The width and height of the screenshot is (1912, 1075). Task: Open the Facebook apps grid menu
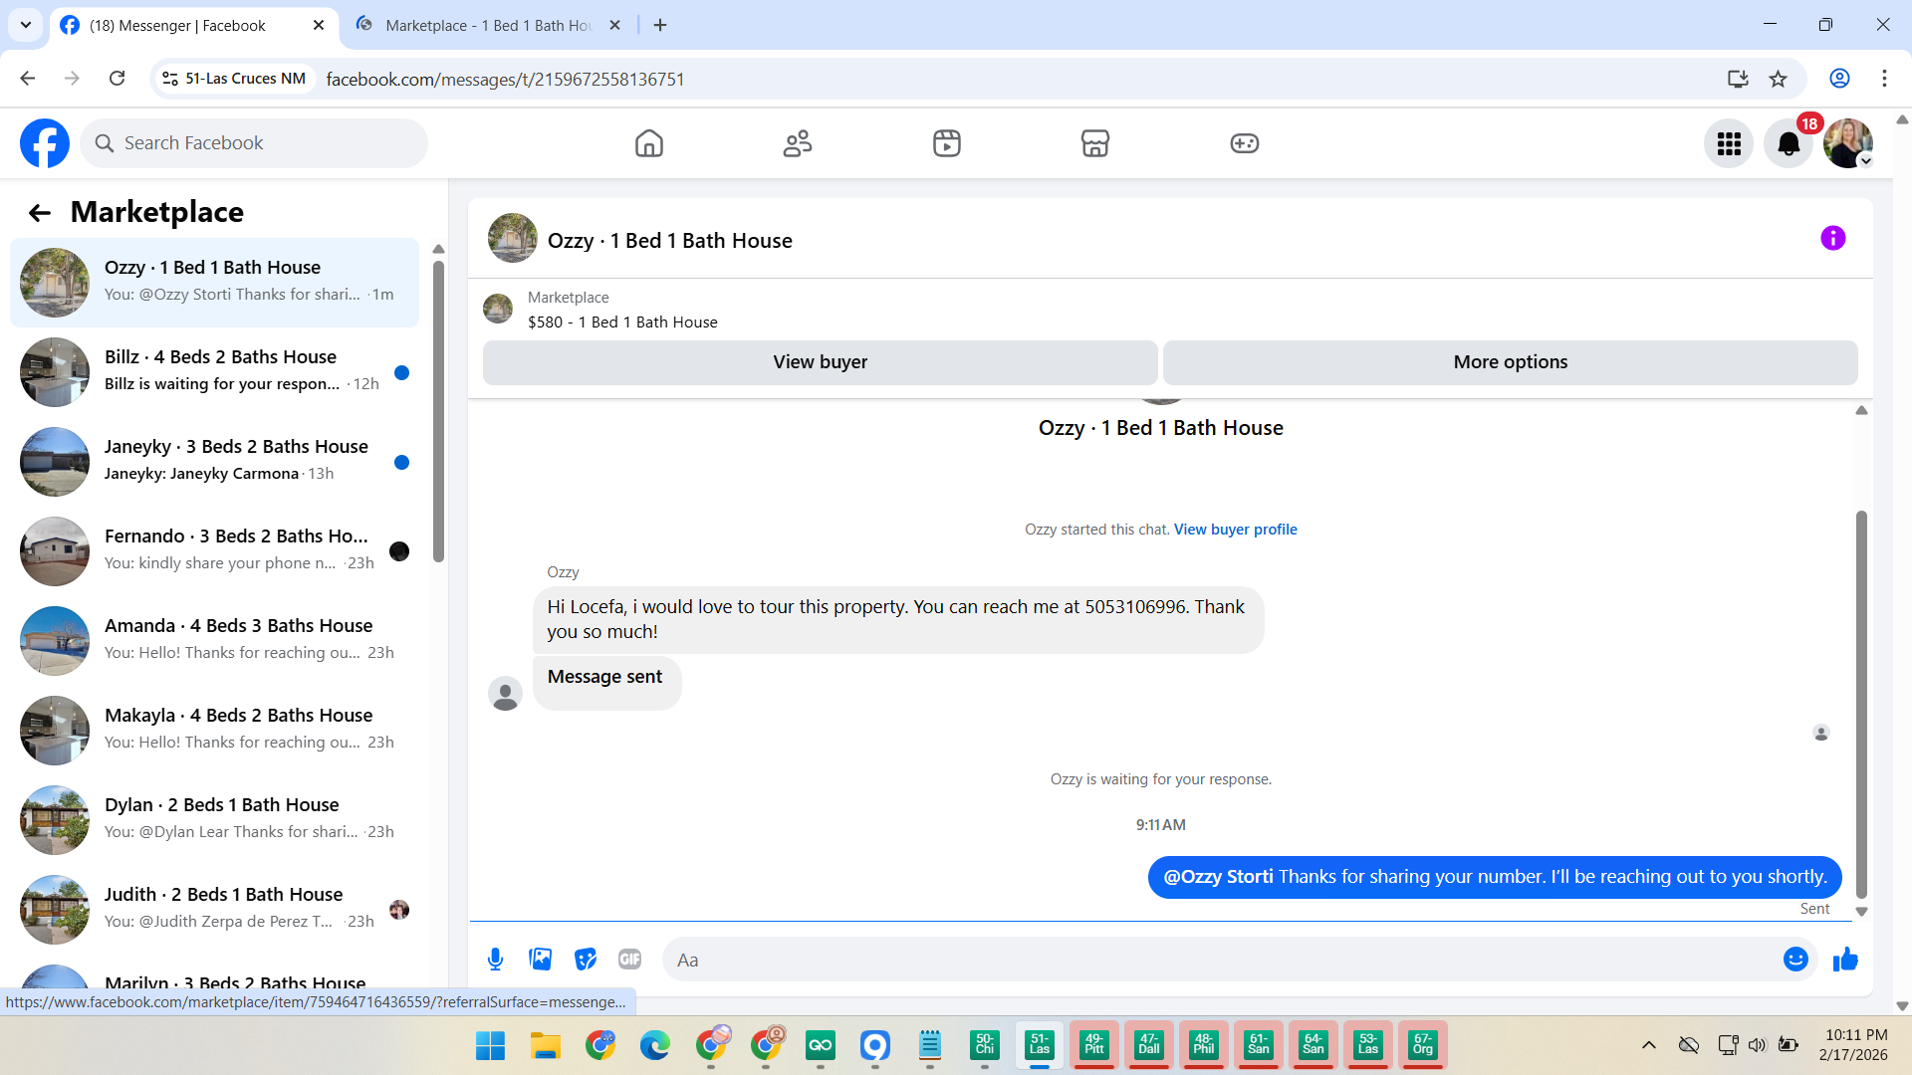(x=1729, y=144)
